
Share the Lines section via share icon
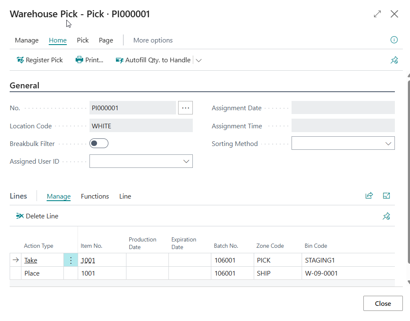point(369,196)
